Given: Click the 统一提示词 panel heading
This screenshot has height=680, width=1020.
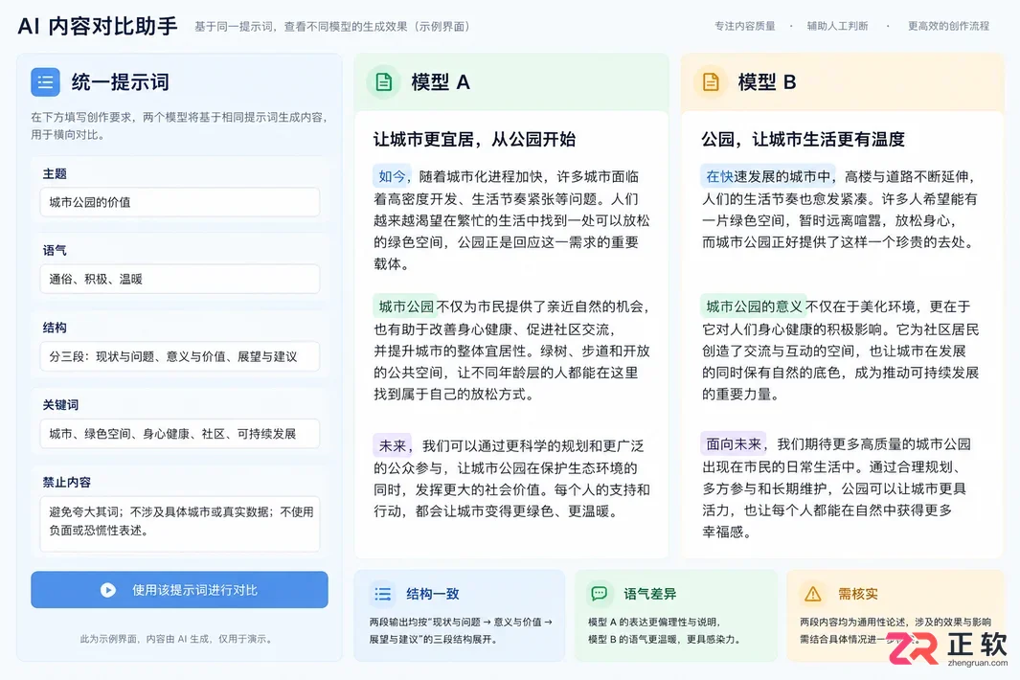Looking at the screenshot, I should [x=121, y=82].
